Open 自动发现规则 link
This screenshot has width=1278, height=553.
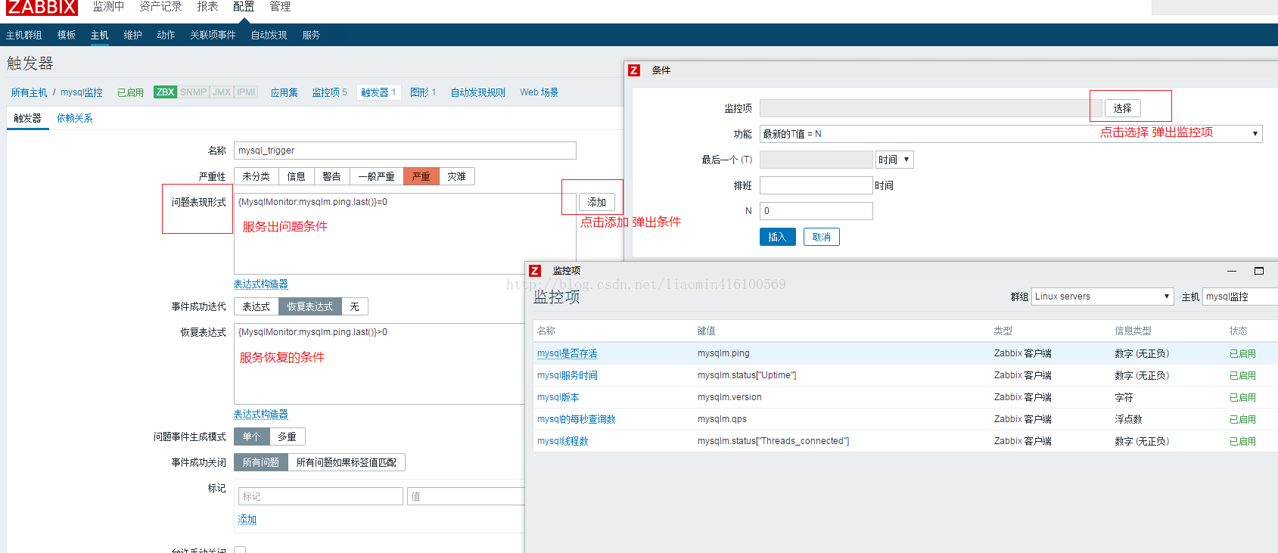478,92
